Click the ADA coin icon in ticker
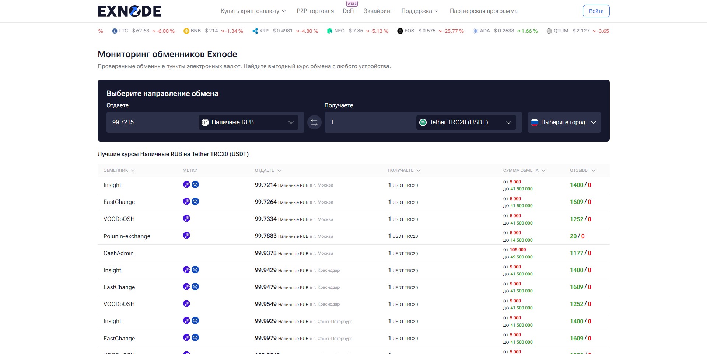 click(x=476, y=31)
